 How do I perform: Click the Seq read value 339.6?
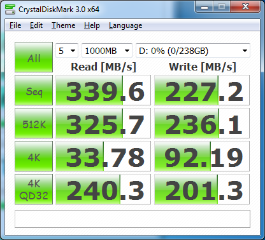coord(103,90)
